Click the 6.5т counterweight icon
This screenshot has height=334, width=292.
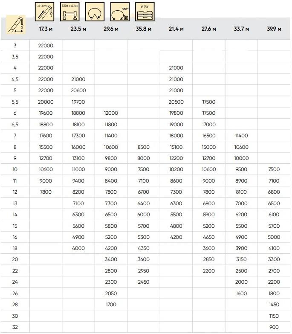click(x=145, y=12)
